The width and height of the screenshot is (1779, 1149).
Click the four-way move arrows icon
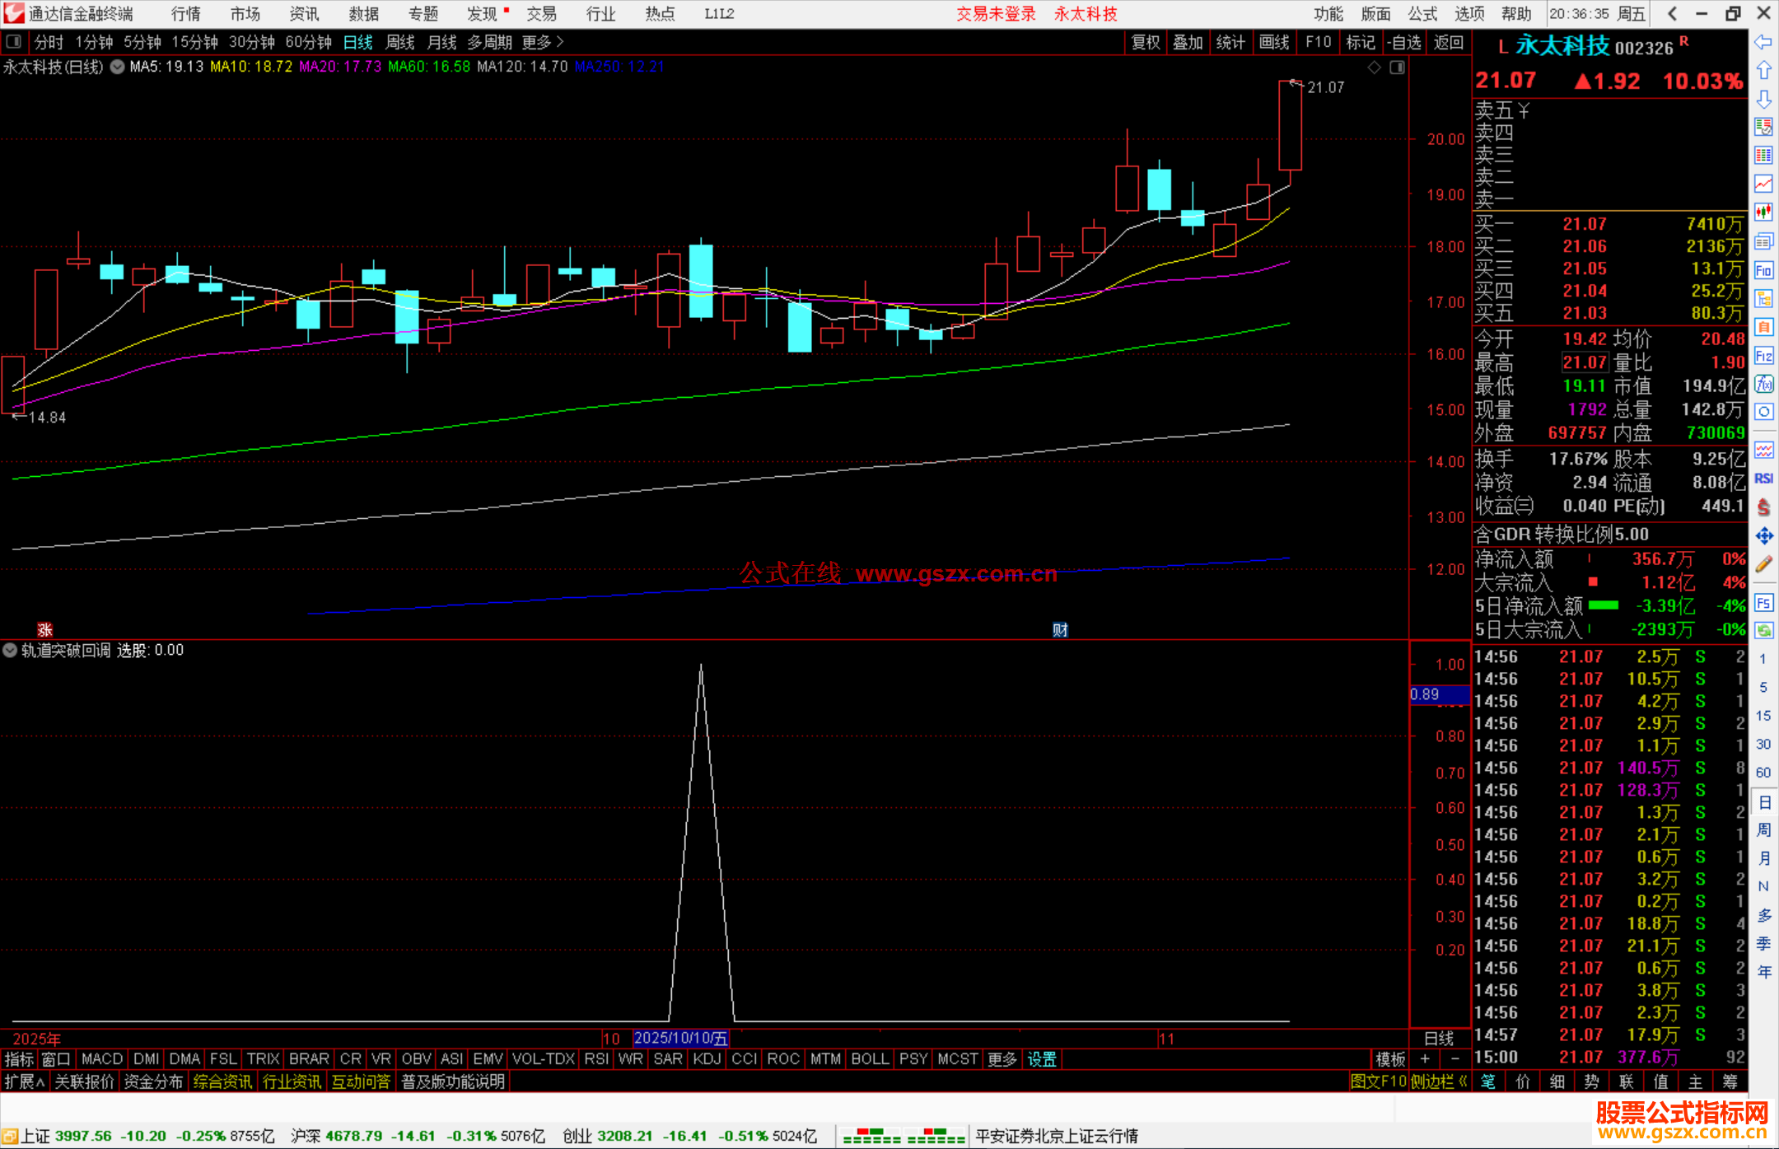pos(1763,536)
